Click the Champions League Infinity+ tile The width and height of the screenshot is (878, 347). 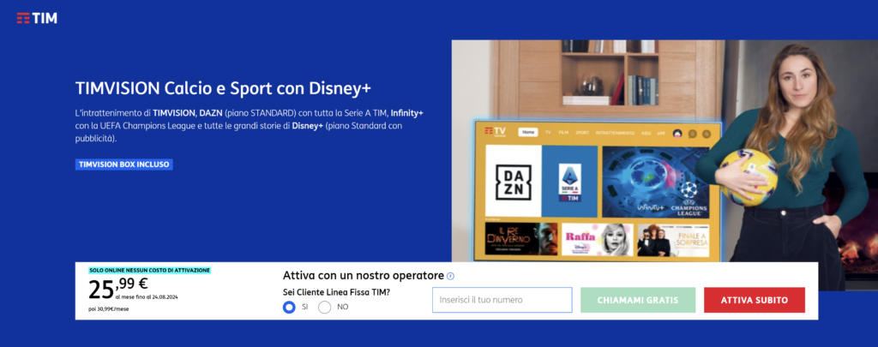coord(656,182)
